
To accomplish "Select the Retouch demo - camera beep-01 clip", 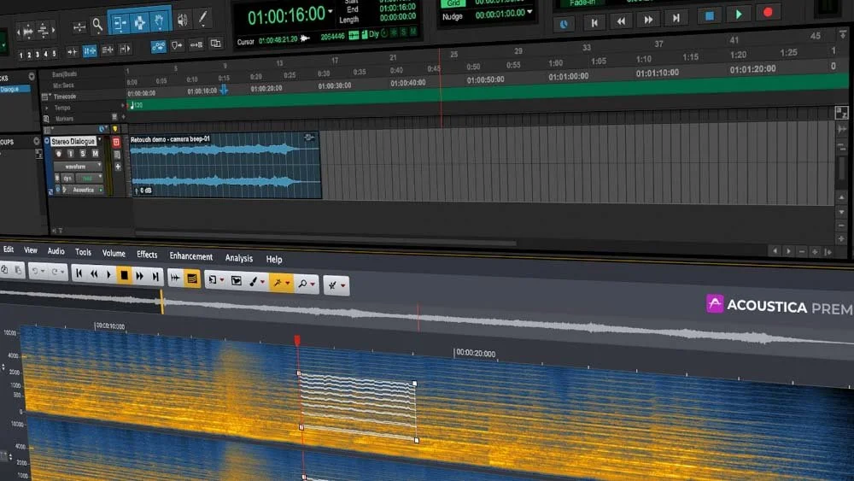I will coord(225,166).
